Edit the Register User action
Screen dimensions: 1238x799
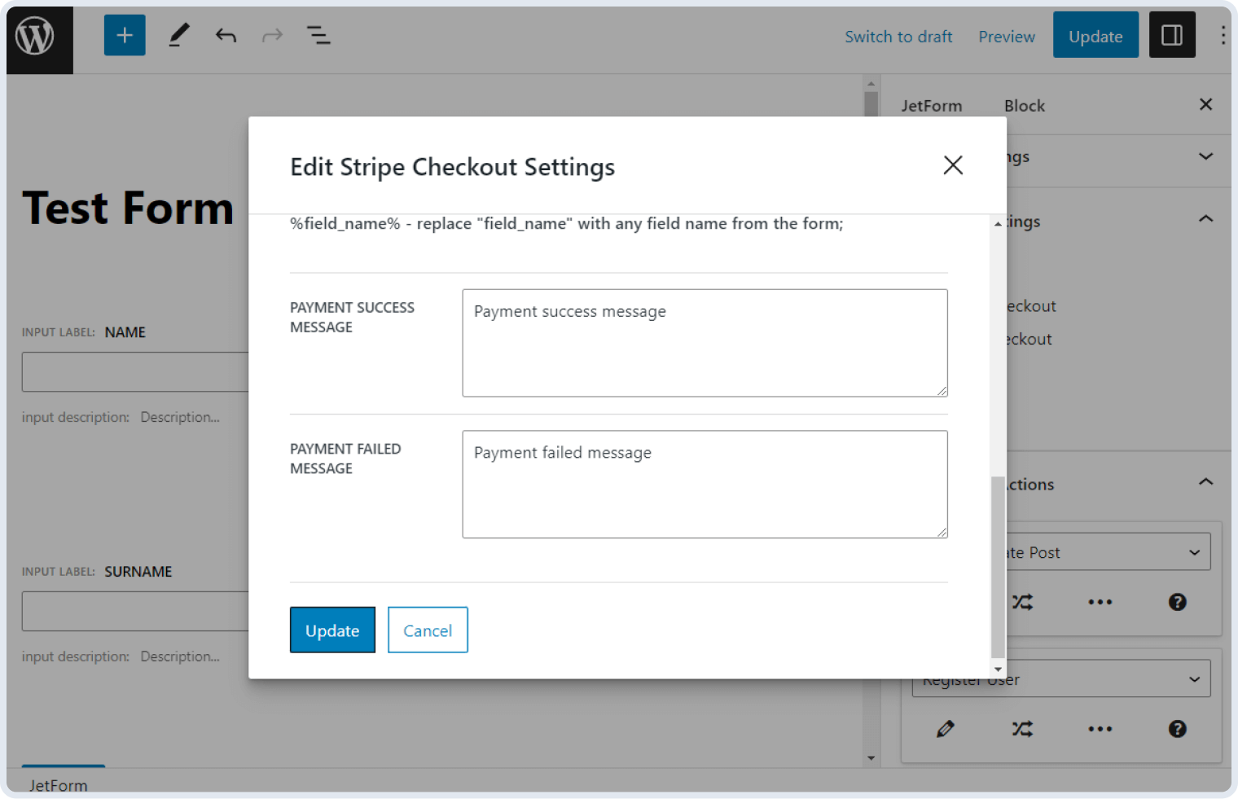(x=946, y=729)
